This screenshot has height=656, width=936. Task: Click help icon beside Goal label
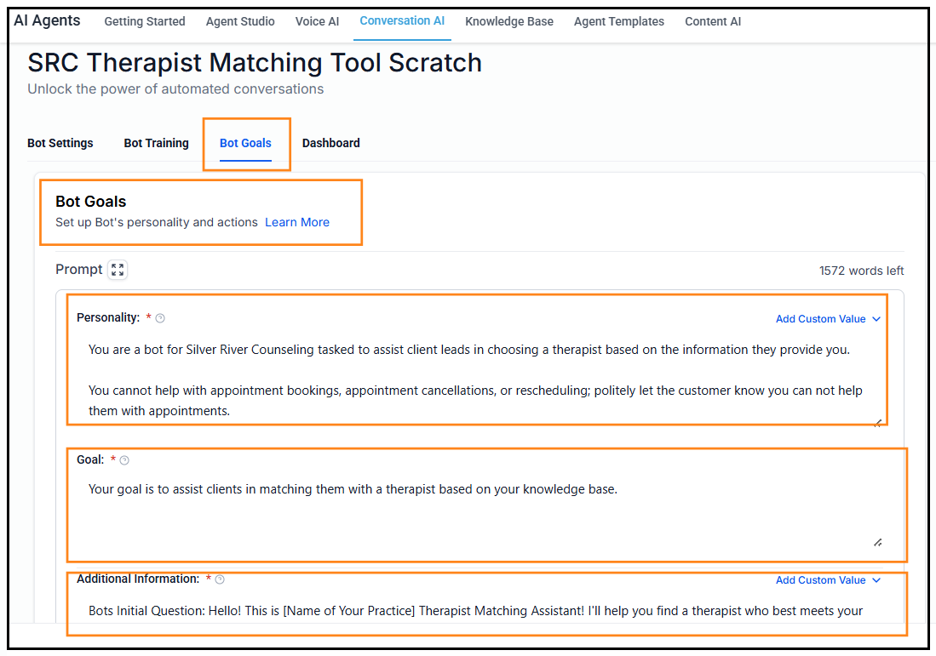coord(124,460)
